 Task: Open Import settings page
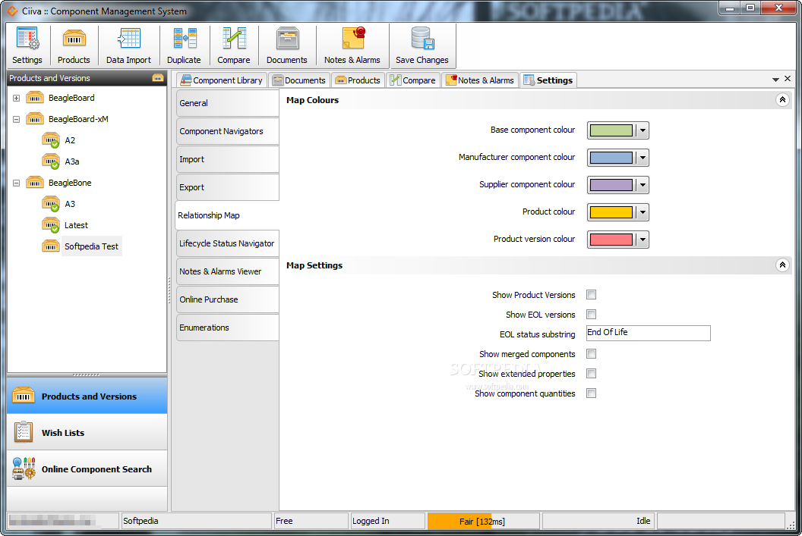(227, 159)
